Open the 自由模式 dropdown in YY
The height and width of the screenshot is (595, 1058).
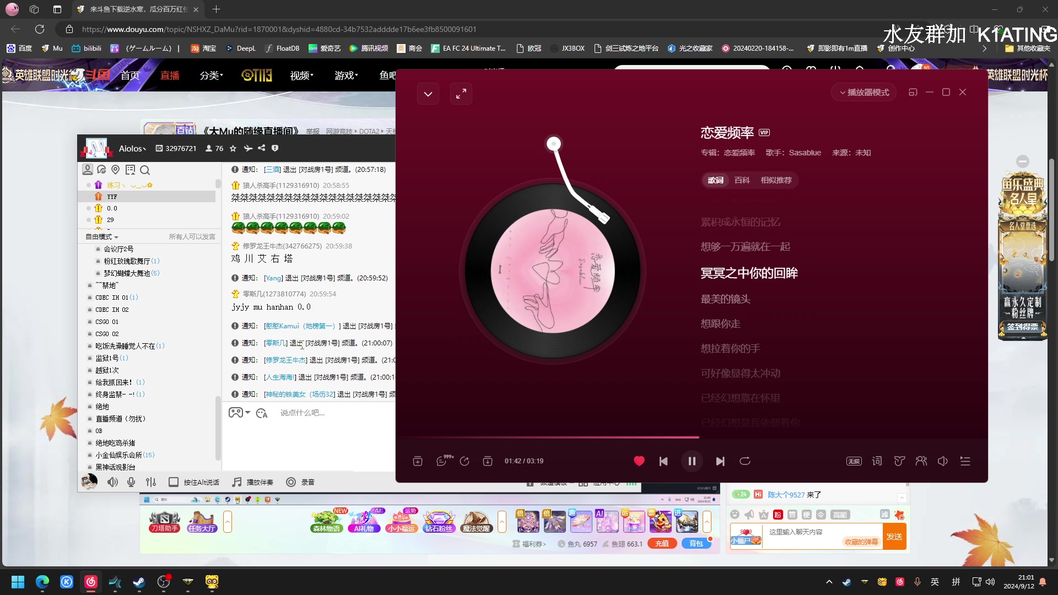(x=102, y=237)
